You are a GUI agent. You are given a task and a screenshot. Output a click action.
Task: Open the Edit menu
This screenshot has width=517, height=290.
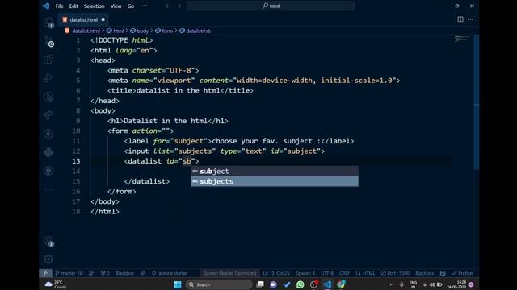point(74,6)
